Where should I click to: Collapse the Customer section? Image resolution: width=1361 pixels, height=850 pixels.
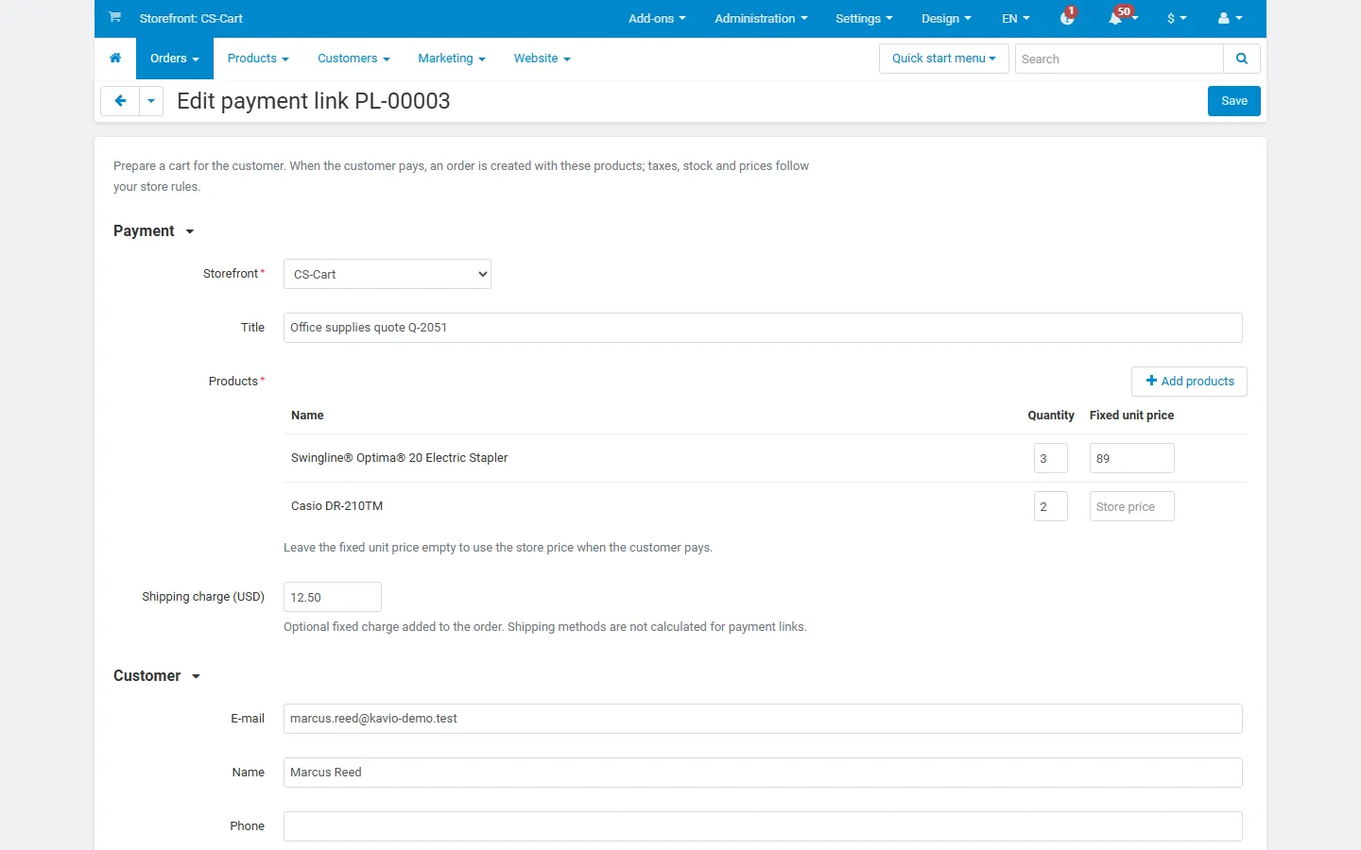pyautogui.click(x=157, y=676)
